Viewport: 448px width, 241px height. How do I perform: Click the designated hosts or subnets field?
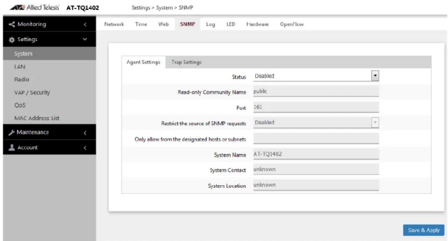coord(316,139)
